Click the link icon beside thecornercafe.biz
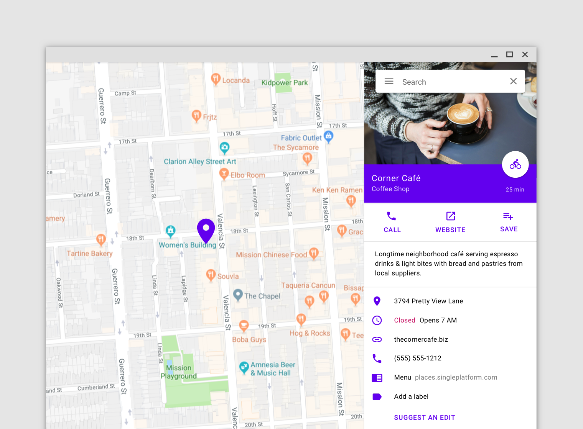583x429 pixels. click(377, 339)
